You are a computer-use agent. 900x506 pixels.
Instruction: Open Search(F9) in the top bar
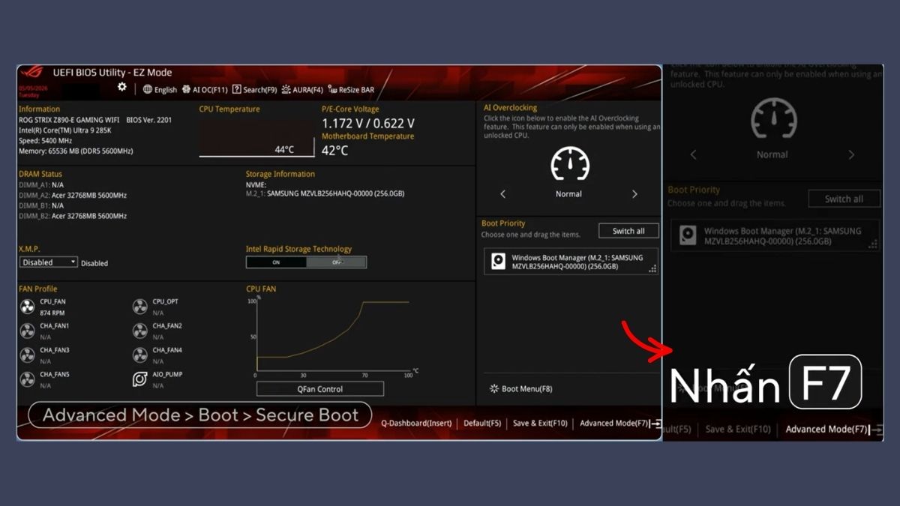point(254,89)
